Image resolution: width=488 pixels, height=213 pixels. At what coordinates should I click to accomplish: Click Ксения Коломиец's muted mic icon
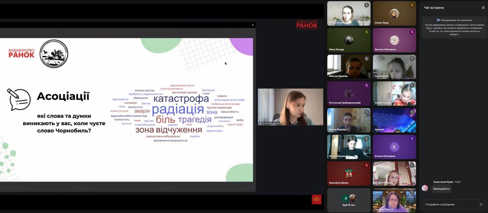pos(412,139)
